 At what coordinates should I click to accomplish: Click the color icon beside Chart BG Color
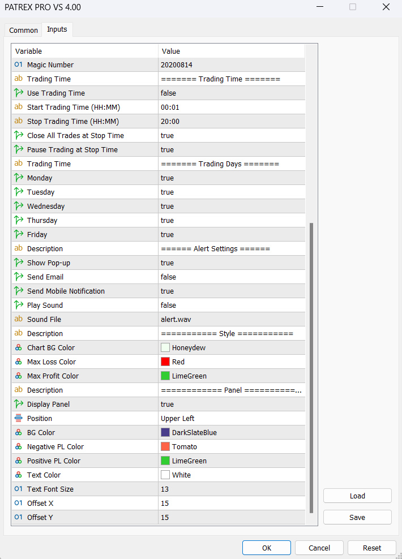tap(19, 347)
